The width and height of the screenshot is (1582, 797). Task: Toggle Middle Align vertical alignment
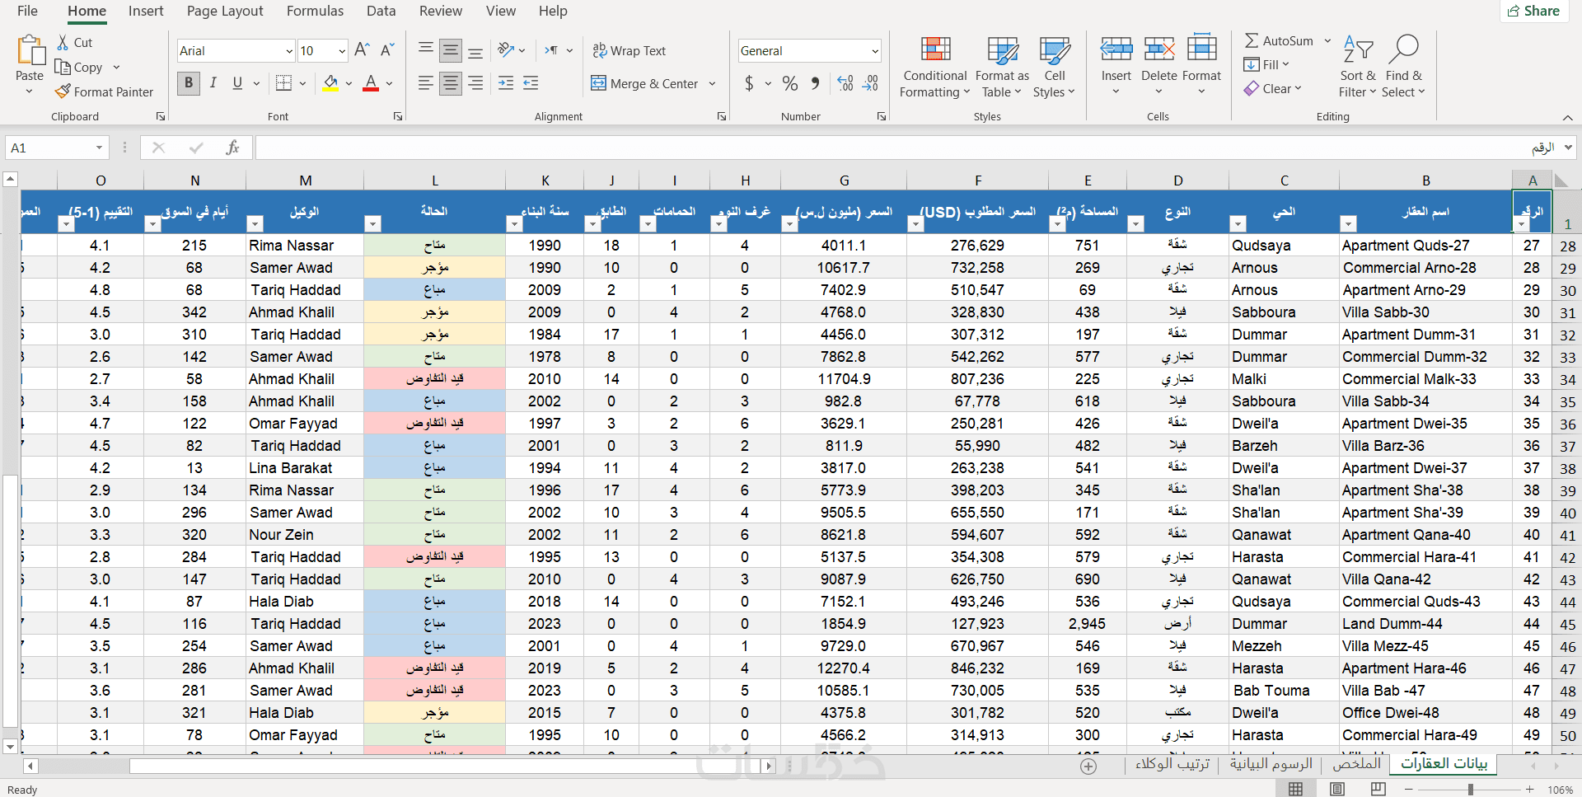(451, 50)
